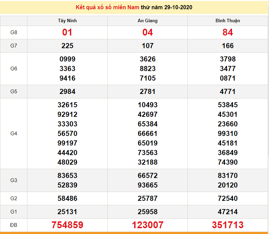Click the G4 number 32615

(67, 105)
